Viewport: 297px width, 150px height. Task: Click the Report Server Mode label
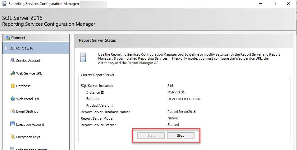coord(97,118)
